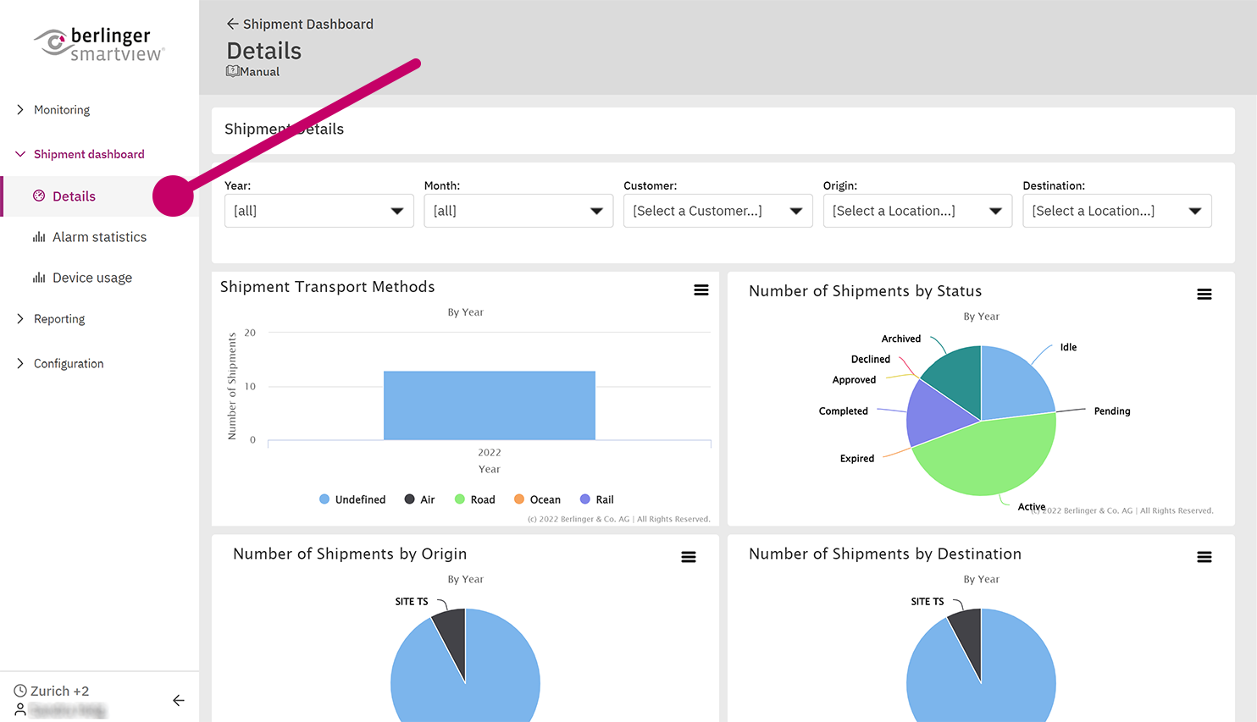Open the Manual link
This screenshot has height=722, width=1257.
tap(259, 72)
